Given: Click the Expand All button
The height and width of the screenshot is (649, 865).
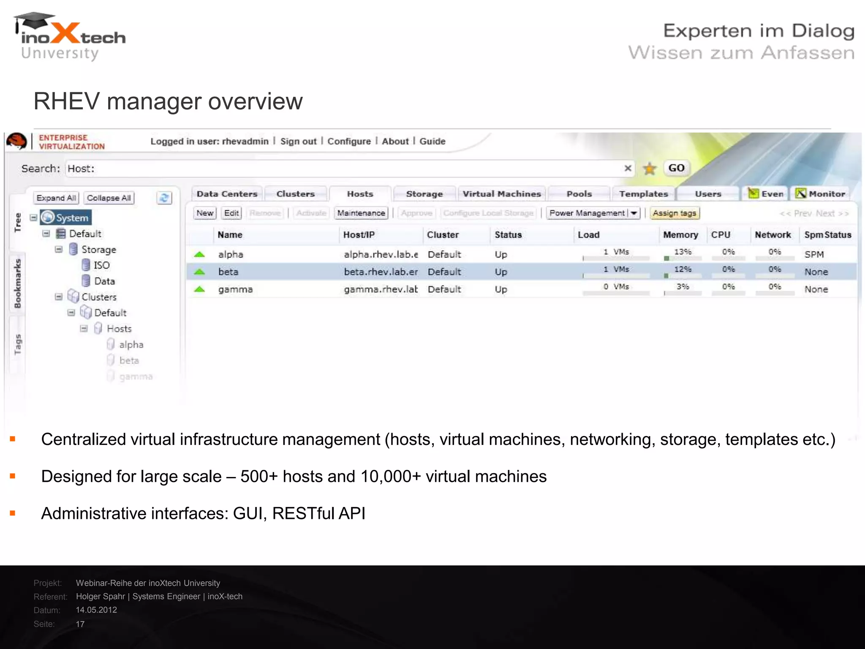Looking at the screenshot, I should pos(56,198).
